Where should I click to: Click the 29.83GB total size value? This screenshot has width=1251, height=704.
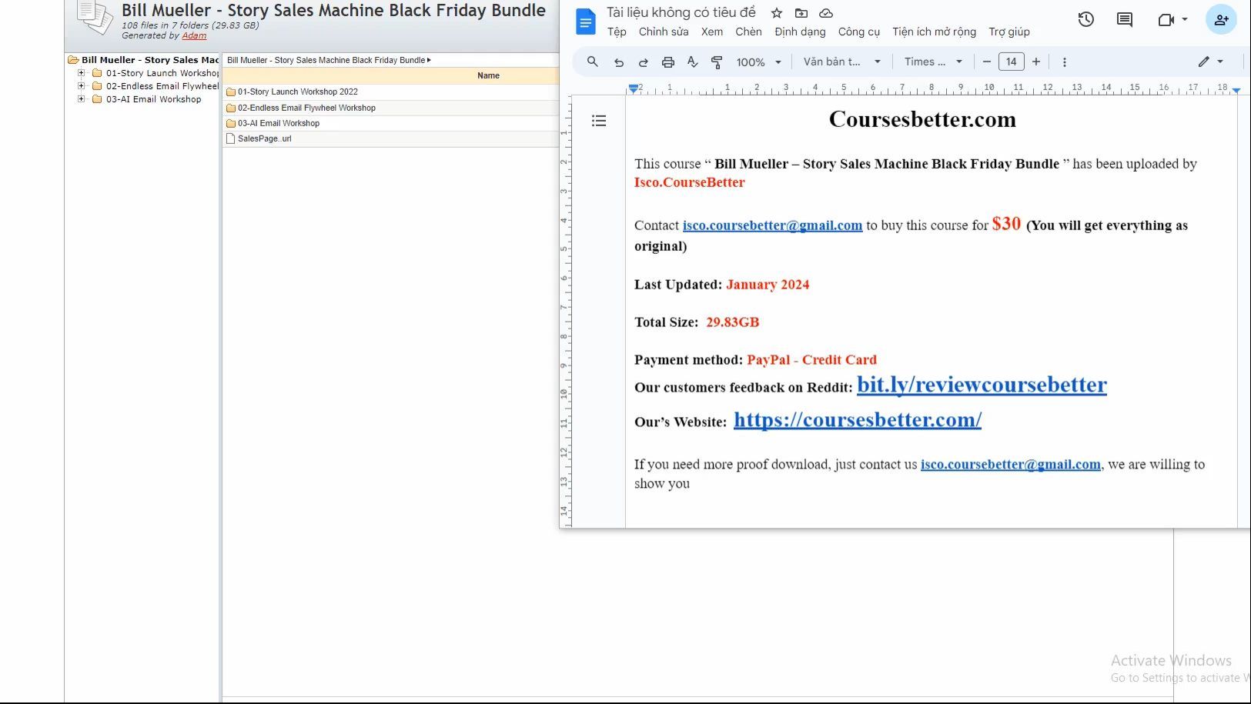click(x=732, y=322)
